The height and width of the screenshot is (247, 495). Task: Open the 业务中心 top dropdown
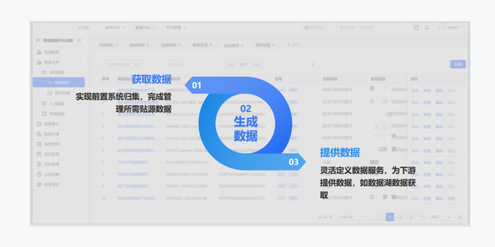115,27
